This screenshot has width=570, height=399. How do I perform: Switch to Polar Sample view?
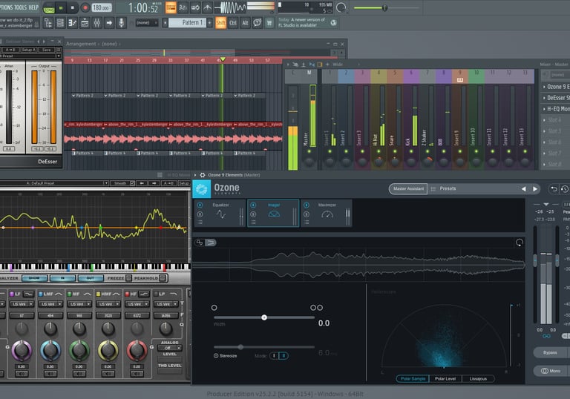click(413, 379)
